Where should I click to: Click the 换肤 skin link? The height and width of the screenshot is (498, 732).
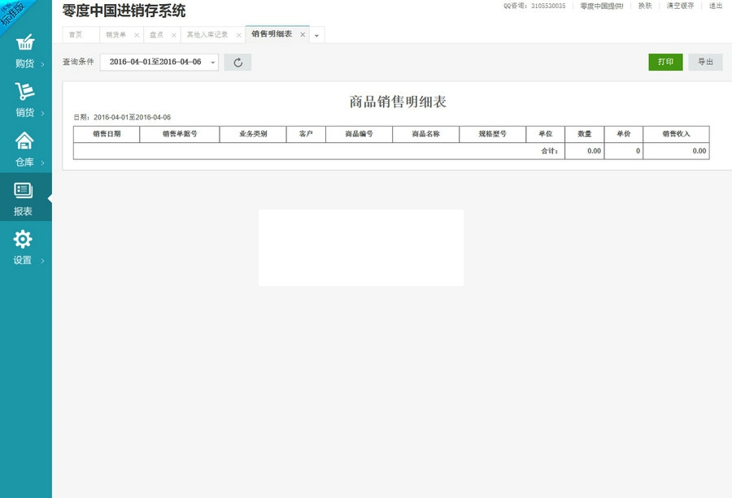point(645,6)
